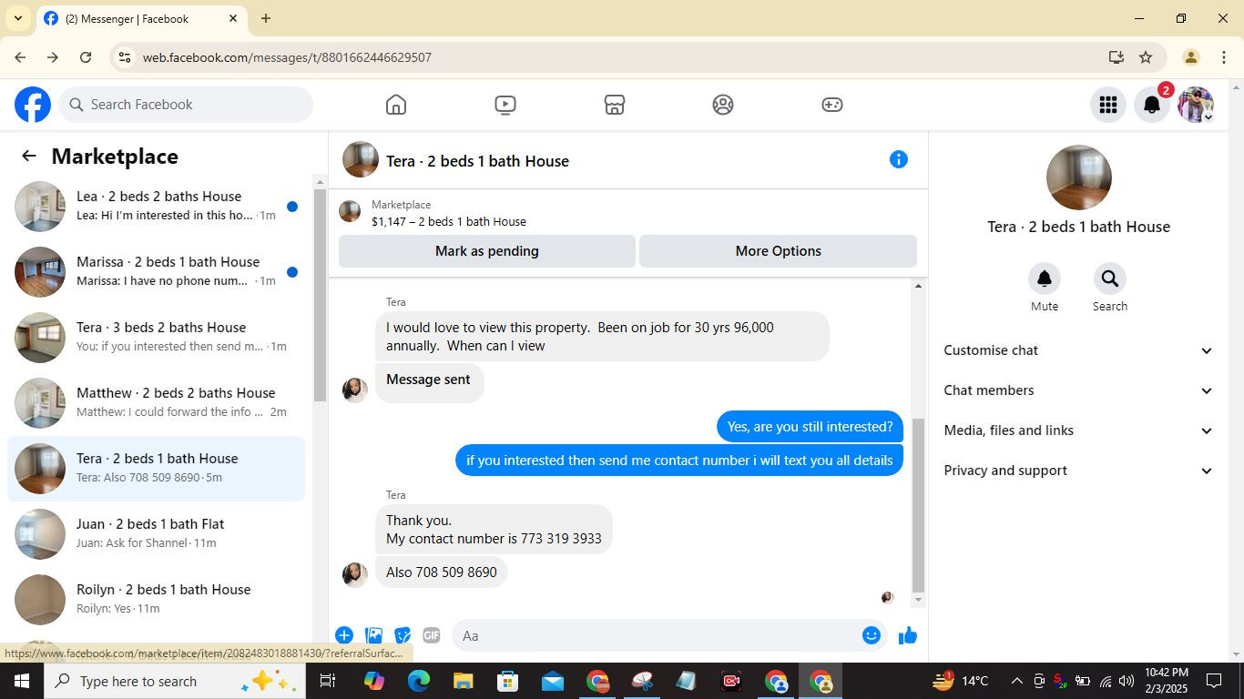The height and width of the screenshot is (699, 1244).
Task: Open the account profile picture menu
Action: [x=1196, y=105]
